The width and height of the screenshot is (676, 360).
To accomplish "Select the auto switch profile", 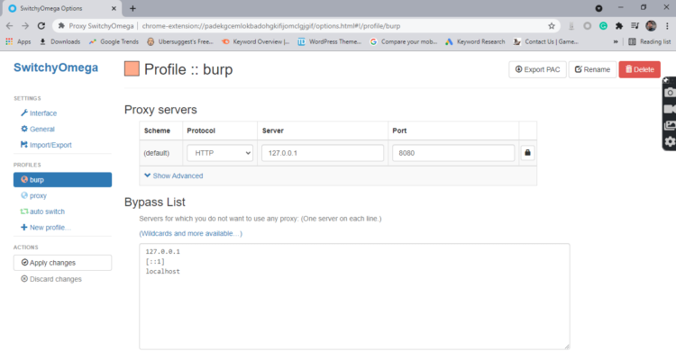I will tap(42, 211).
